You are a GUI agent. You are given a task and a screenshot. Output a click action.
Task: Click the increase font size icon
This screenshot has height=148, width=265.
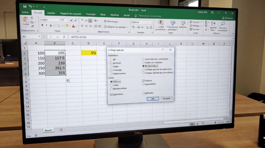pyautogui.click(x=71, y=20)
